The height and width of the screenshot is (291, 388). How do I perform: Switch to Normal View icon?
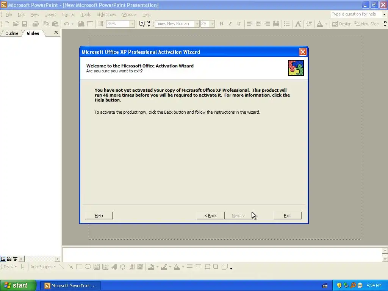coord(3,259)
